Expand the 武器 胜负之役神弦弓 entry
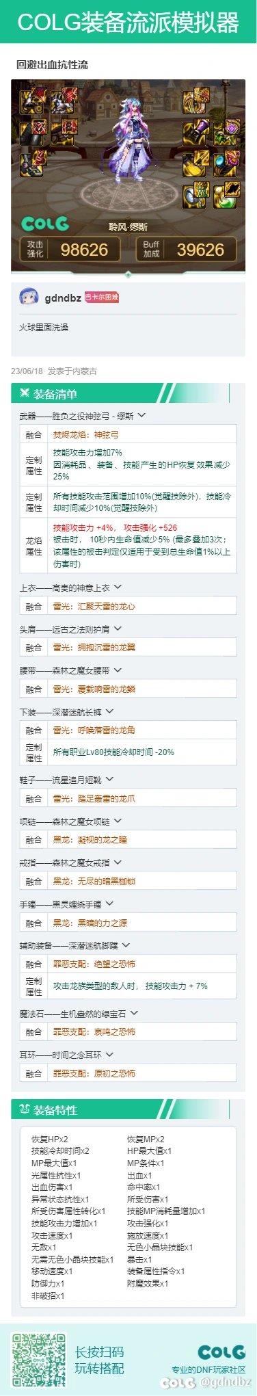 point(141,415)
